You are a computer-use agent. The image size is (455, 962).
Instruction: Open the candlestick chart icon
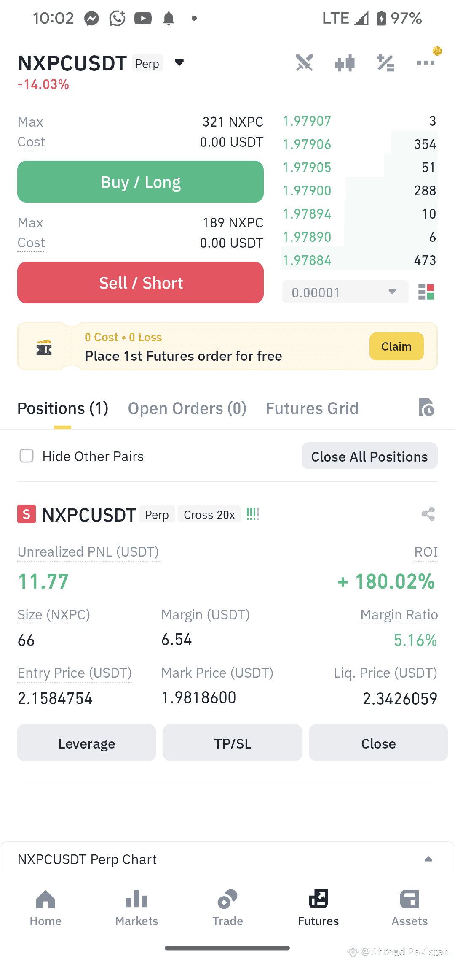point(345,63)
